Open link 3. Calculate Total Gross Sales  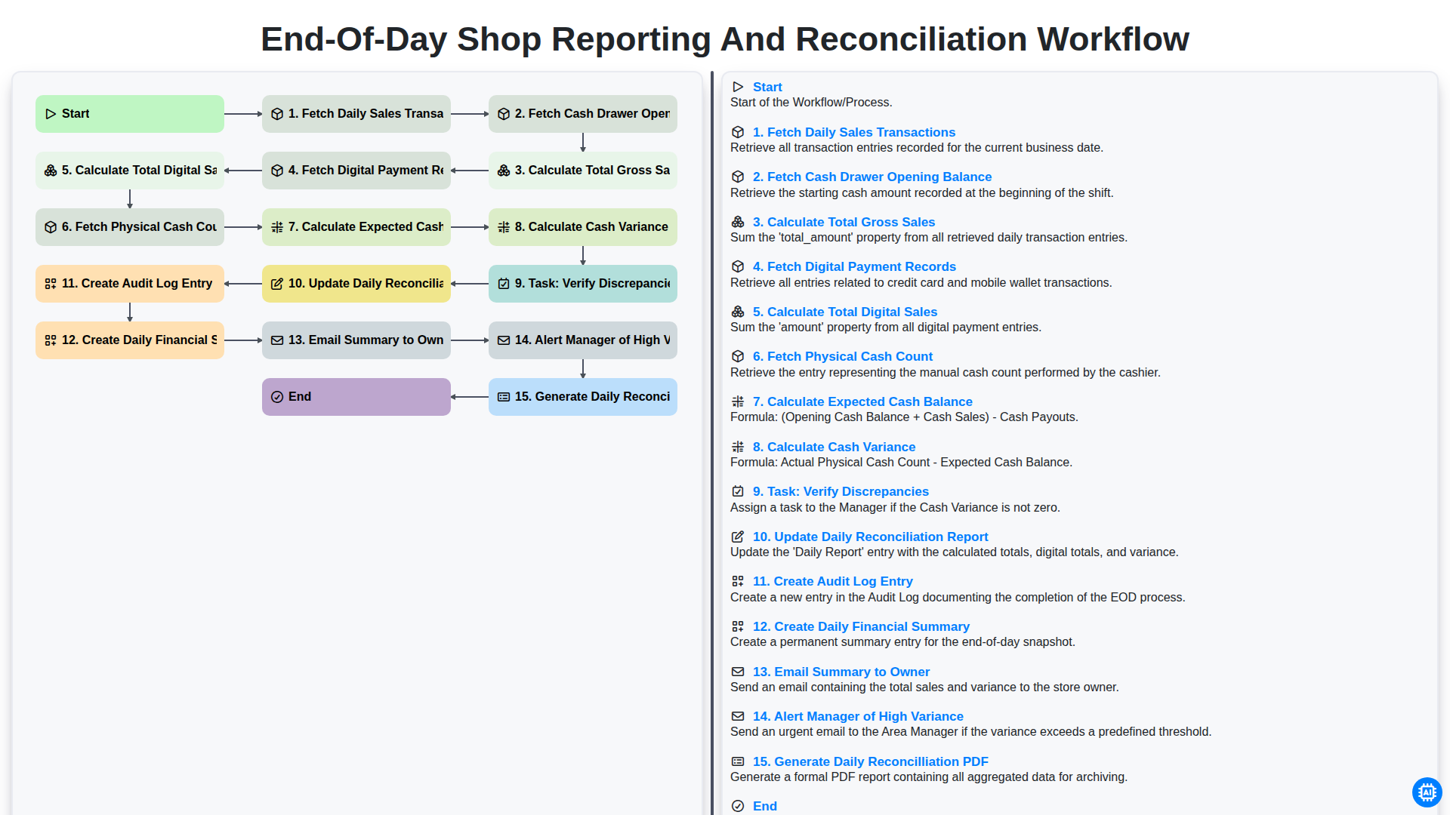pyautogui.click(x=844, y=223)
